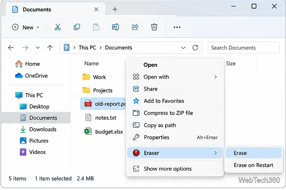Open recent locations dropdown chevron
This screenshot has width=286, height=190.
(38, 48)
